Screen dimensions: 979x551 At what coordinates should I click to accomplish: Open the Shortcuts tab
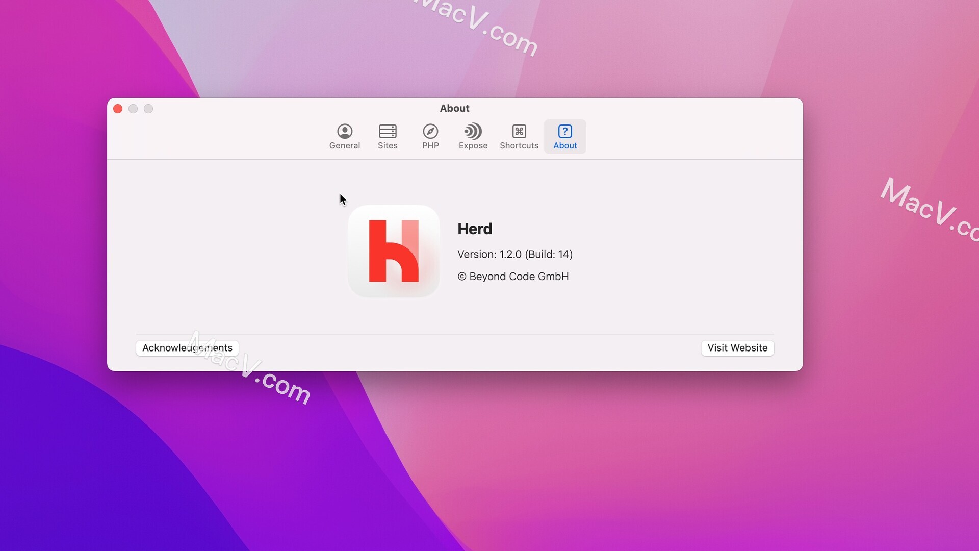(x=519, y=137)
